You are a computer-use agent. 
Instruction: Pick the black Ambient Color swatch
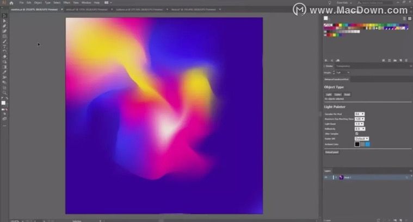357,144
